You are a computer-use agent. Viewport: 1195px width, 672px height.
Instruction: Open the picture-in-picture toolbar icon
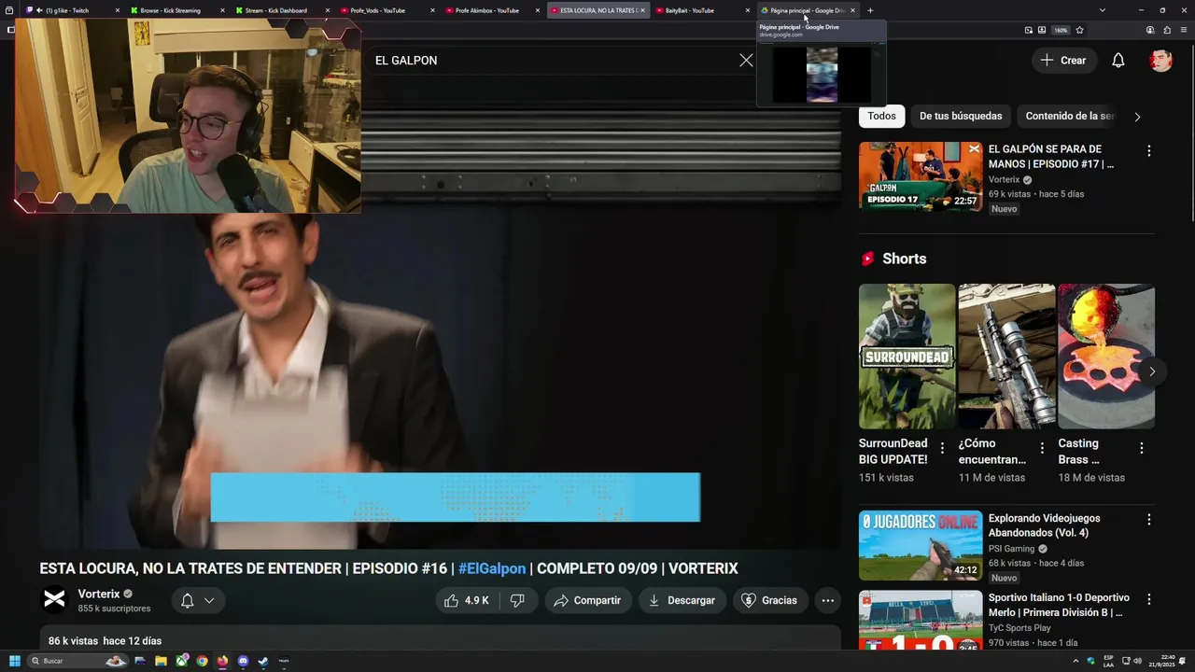(1029, 30)
